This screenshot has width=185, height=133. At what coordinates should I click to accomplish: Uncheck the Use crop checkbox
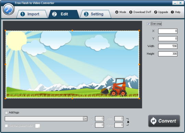(148, 24)
